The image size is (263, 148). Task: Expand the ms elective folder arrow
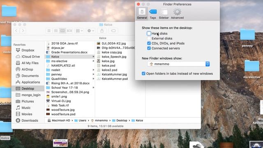tap(93, 61)
